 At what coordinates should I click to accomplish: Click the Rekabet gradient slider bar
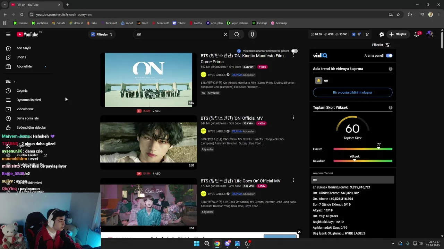(363, 161)
